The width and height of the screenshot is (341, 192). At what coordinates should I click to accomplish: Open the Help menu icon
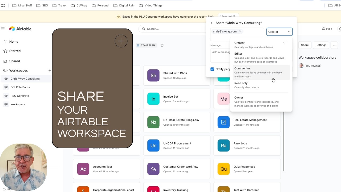(323, 29)
